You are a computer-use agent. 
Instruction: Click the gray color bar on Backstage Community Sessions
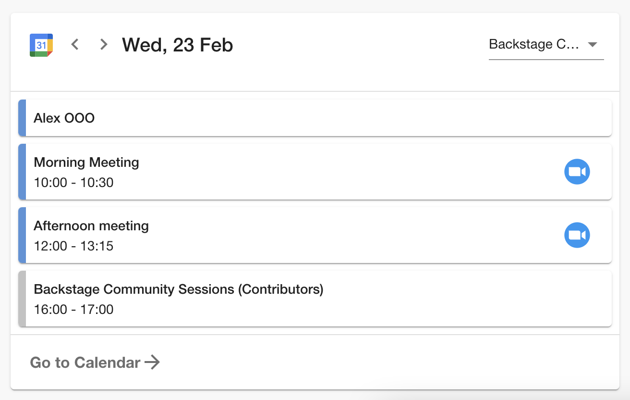pos(22,299)
